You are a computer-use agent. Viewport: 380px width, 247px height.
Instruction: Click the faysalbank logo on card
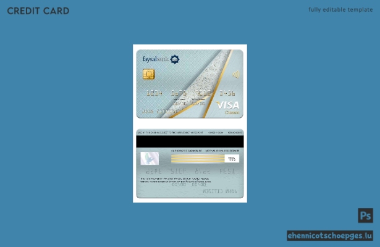[161, 59]
